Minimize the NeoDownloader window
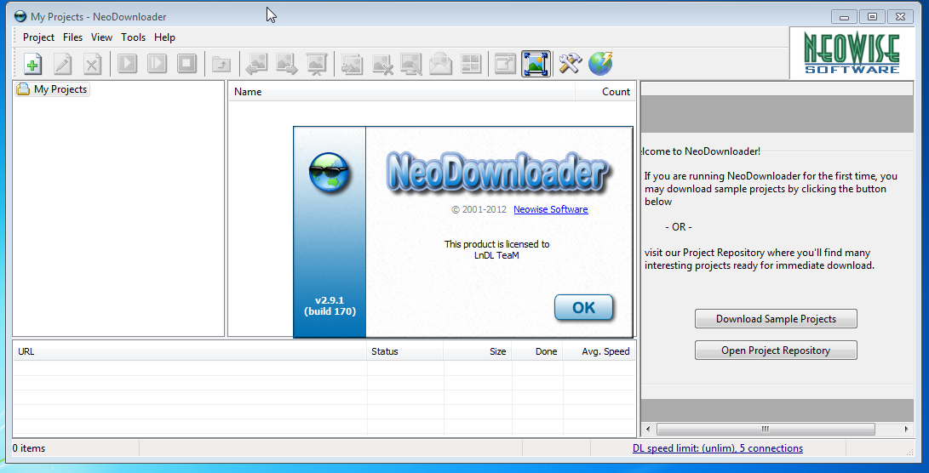The width and height of the screenshot is (929, 473). point(845,16)
